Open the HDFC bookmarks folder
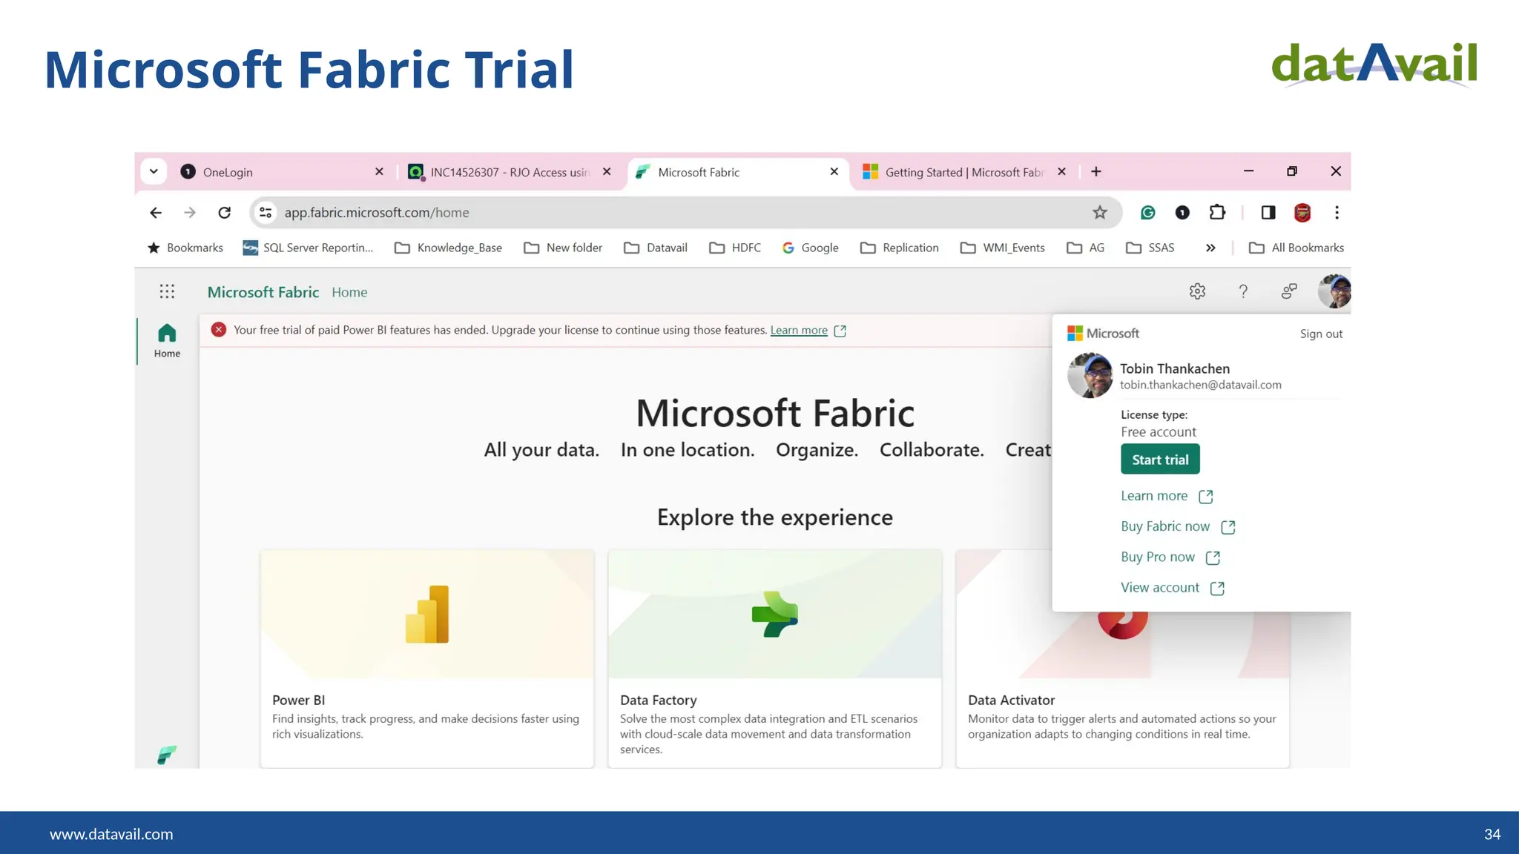 point(735,248)
